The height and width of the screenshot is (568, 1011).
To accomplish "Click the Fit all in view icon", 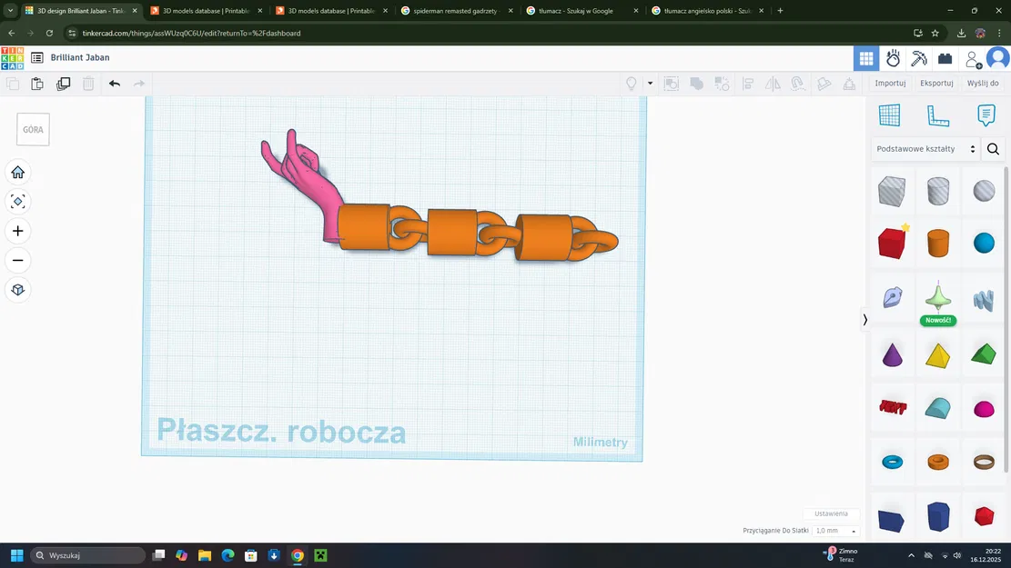I will [18, 202].
